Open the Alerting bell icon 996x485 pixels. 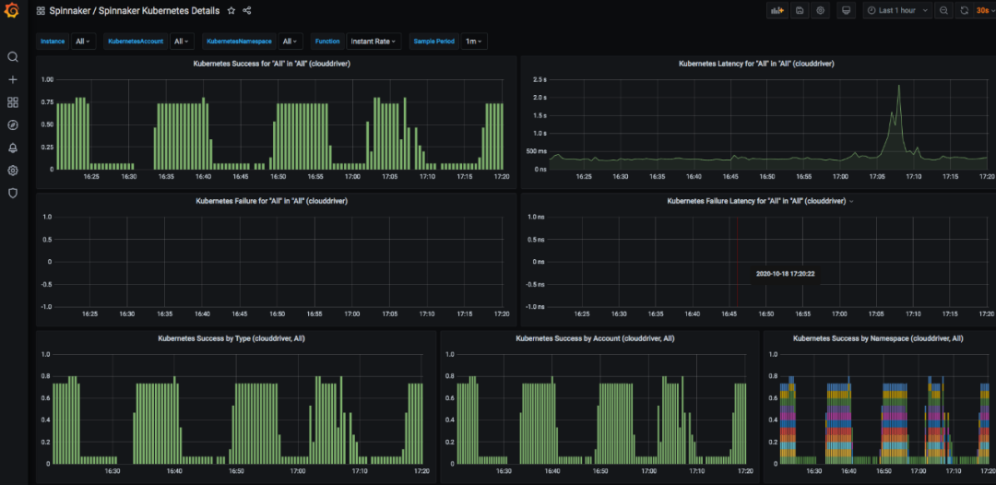13,148
